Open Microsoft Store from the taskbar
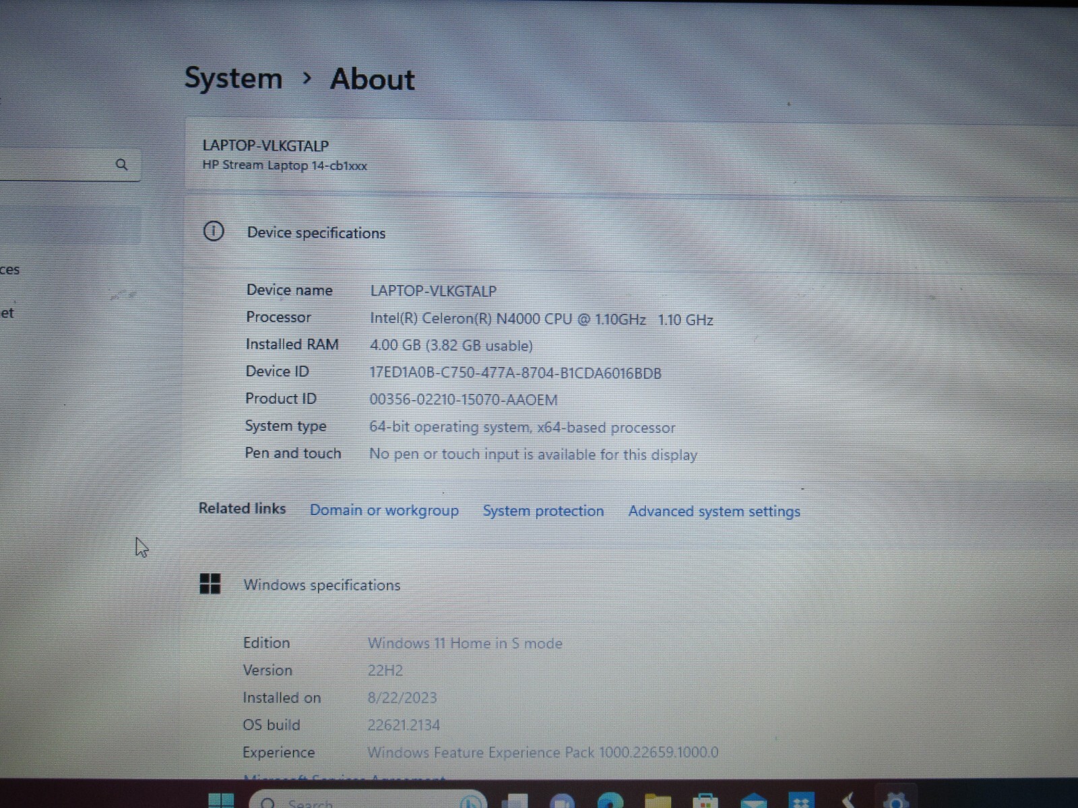The image size is (1078, 808). (x=705, y=801)
